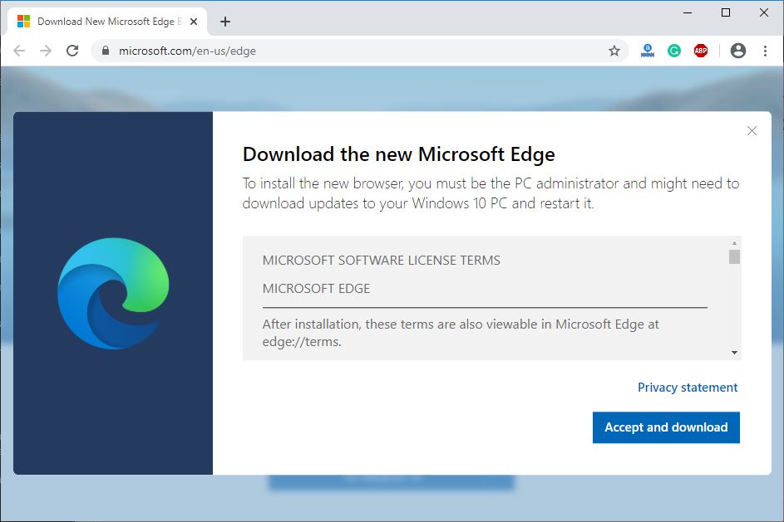Click the blue 'a' extension icon

pos(648,51)
